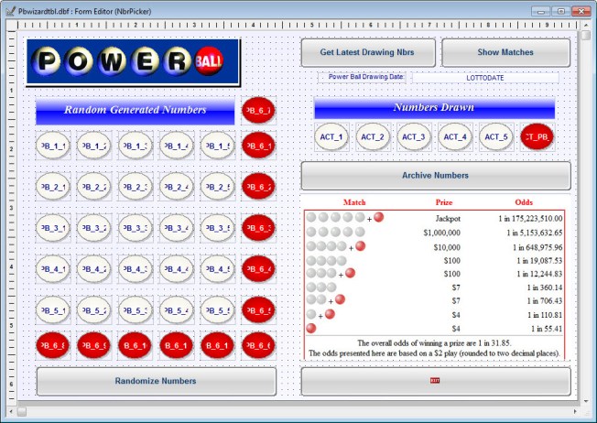Image resolution: width=597 pixels, height=423 pixels.
Task: Click the Jackpot prize text
Action: pyautogui.click(x=448, y=219)
